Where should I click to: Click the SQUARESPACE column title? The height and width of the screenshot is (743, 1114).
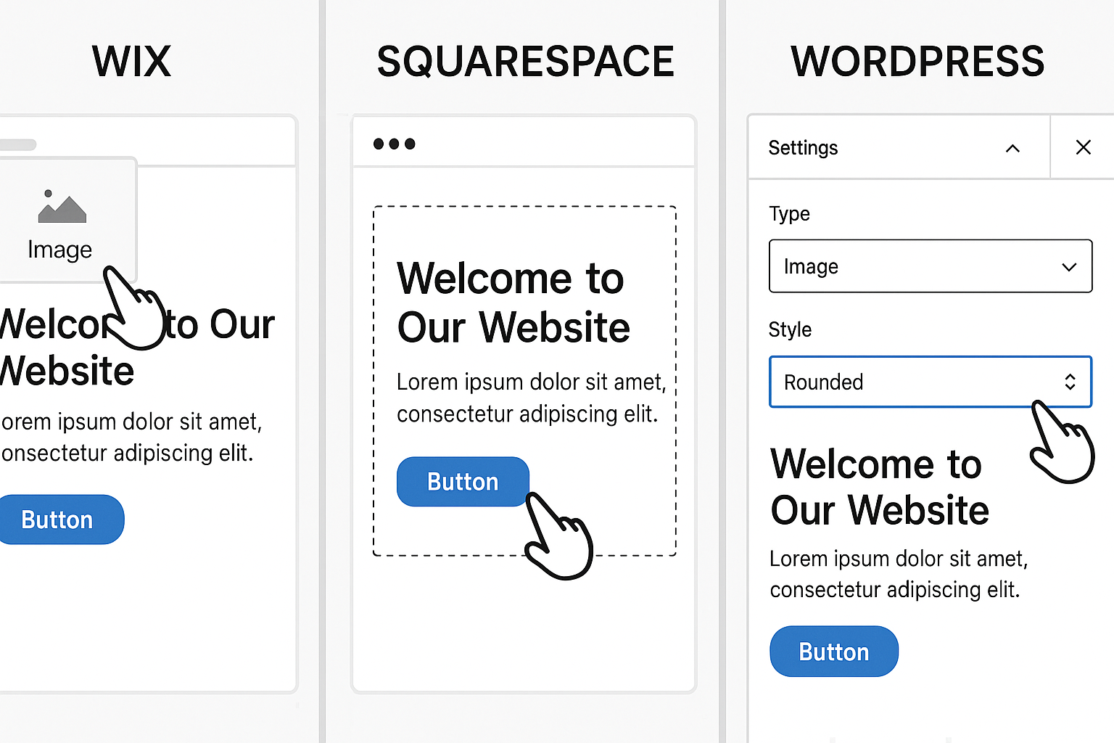(525, 61)
